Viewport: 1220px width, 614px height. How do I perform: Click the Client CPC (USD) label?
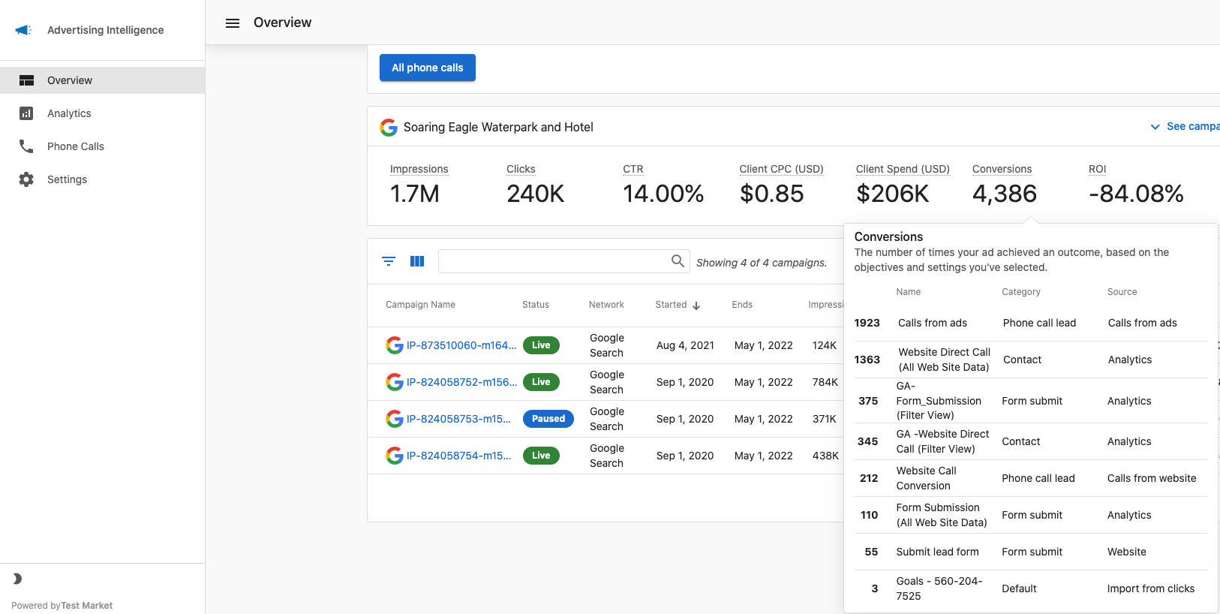click(781, 169)
